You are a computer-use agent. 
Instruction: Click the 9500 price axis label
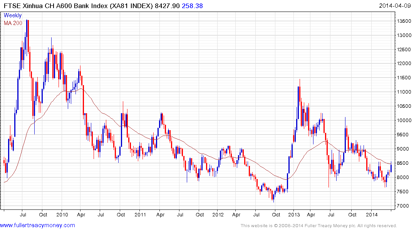coord(403,135)
